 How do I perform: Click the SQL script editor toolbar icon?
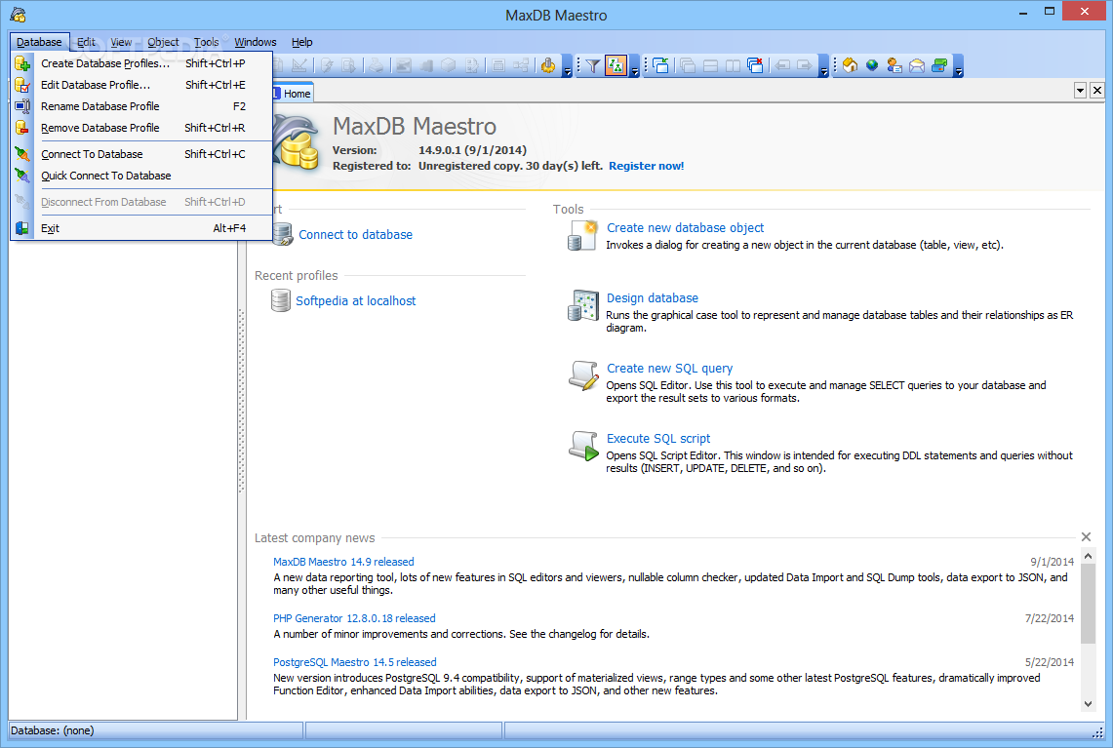[x=348, y=66]
